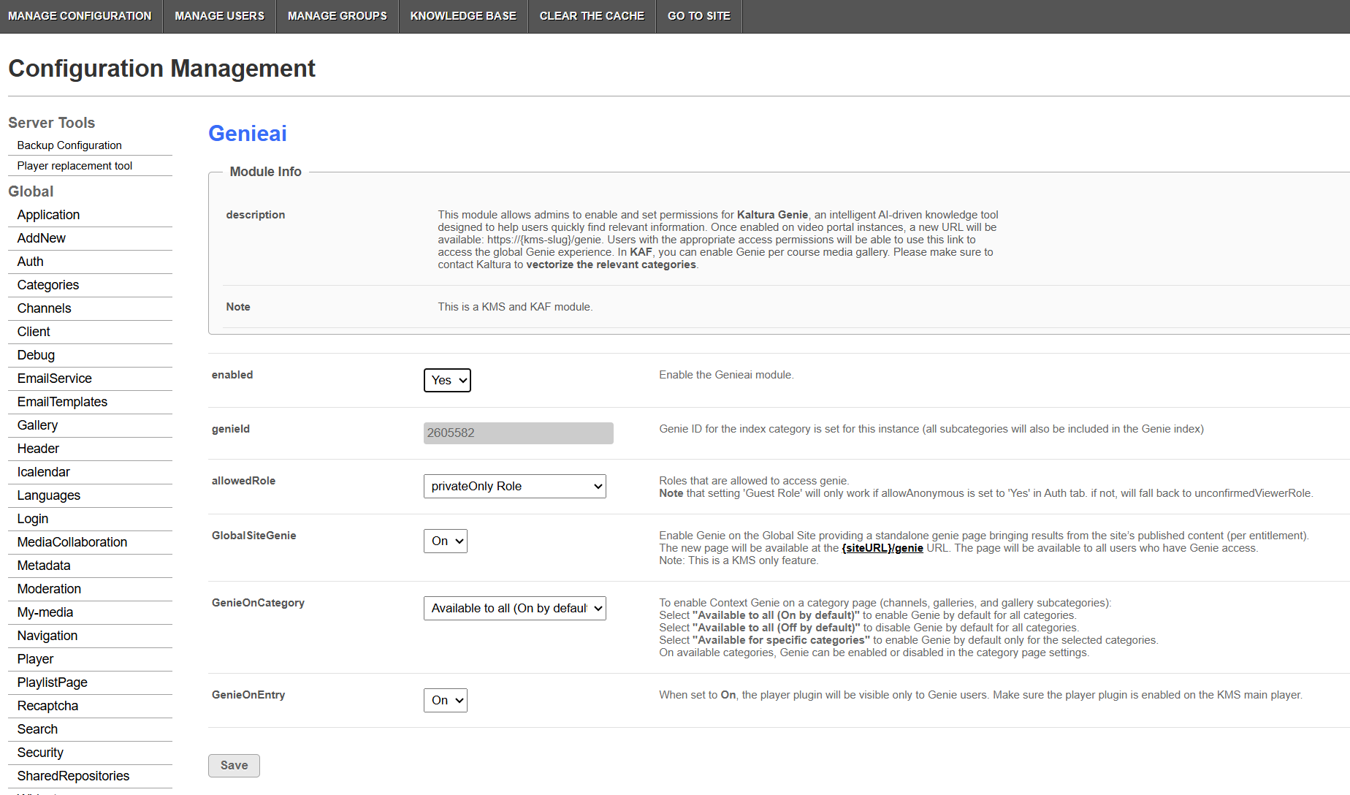
Task: Click the Configuration Management page title
Action: (x=161, y=69)
